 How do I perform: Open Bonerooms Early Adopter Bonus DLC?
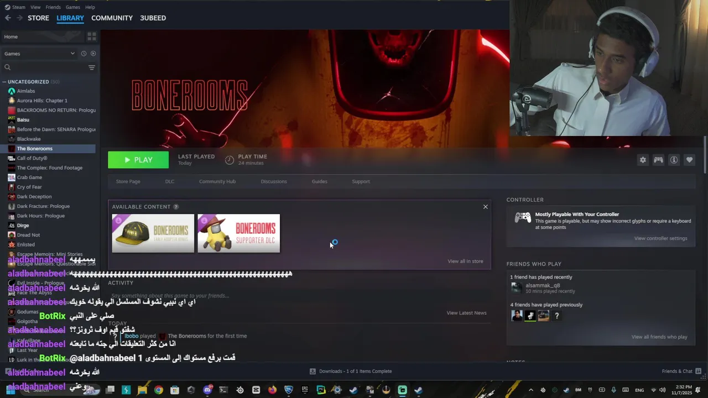pos(153,233)
